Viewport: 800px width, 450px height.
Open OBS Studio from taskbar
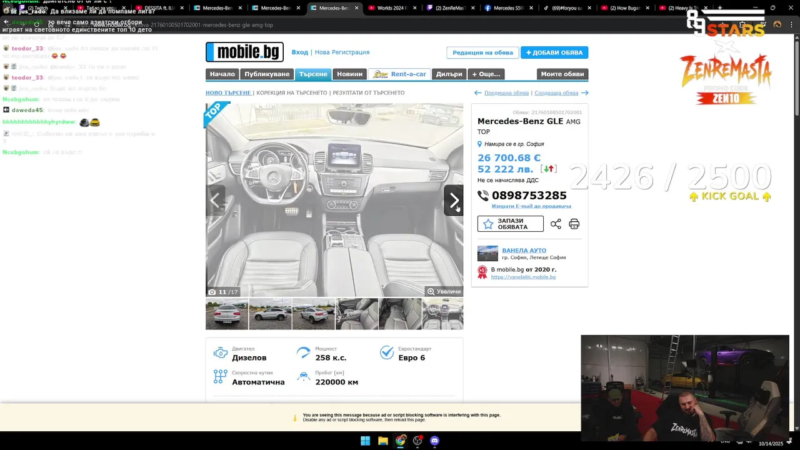pos(417,441)
